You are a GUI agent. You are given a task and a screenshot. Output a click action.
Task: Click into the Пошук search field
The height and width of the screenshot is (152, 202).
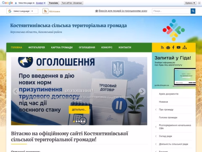pos(171,11)
